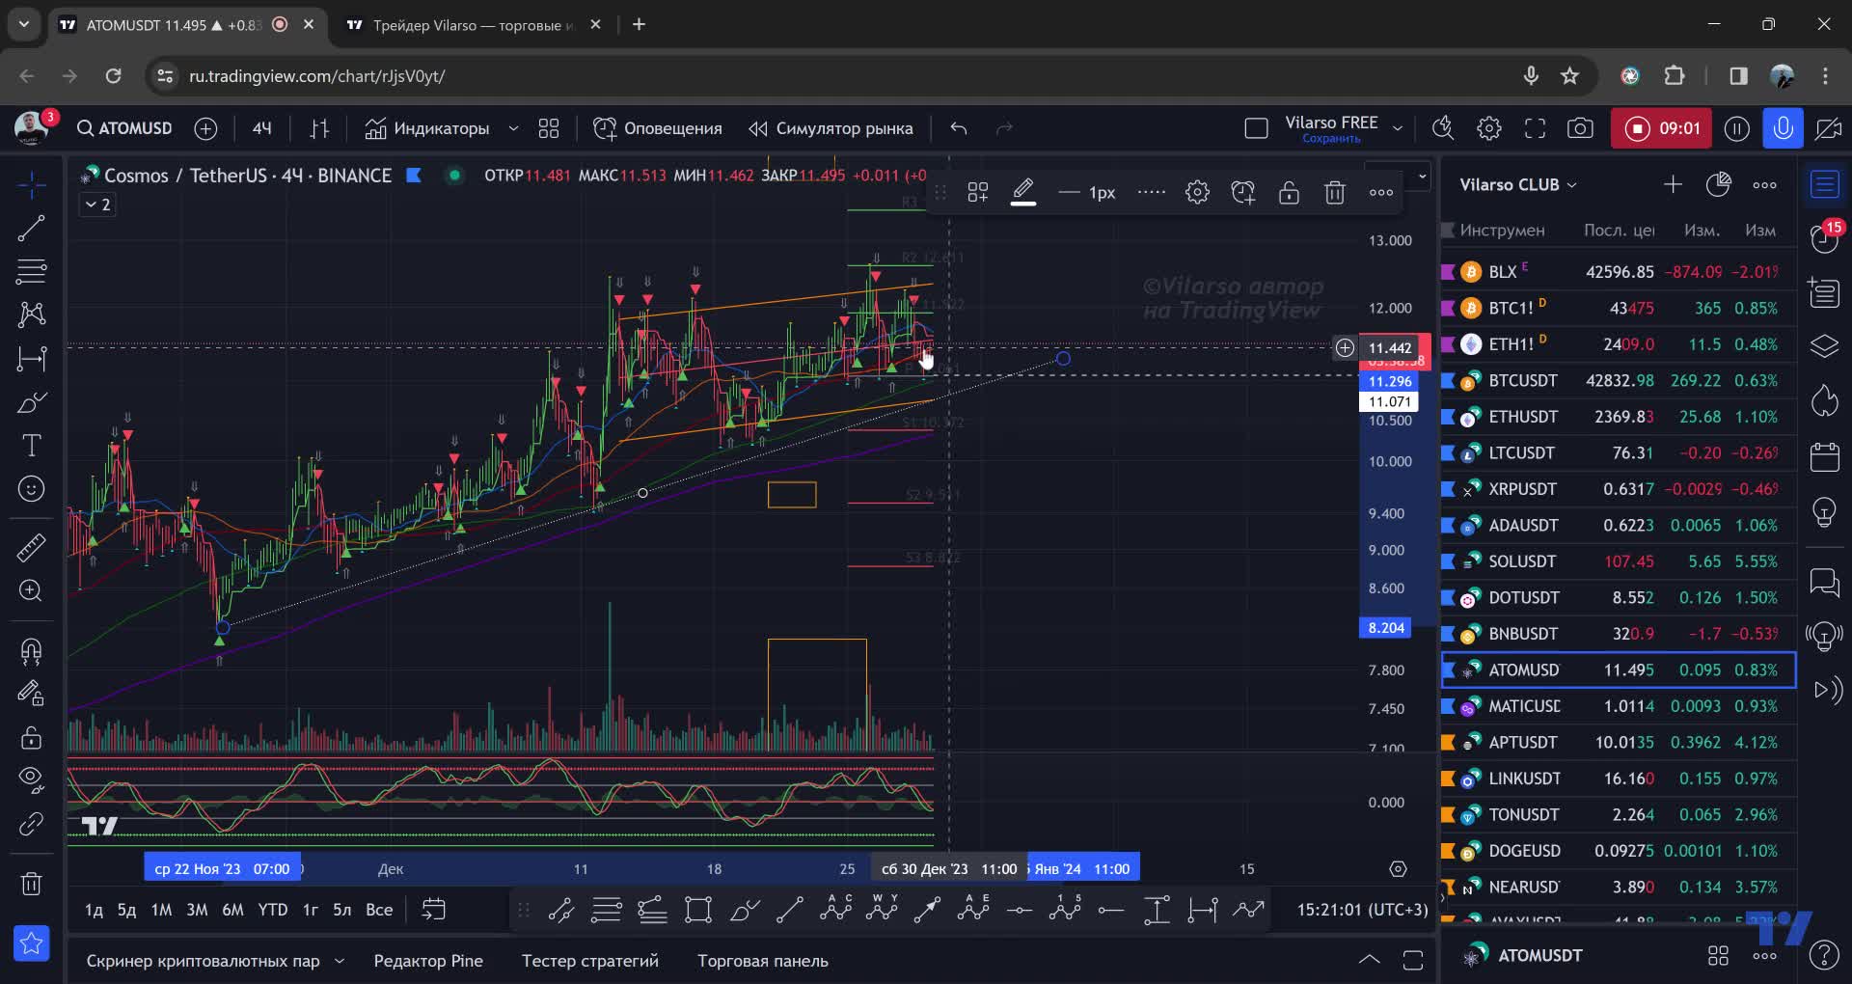Open the emoji icons tool
This screenshot has height=984, width=1852.
tap(31, 489)
